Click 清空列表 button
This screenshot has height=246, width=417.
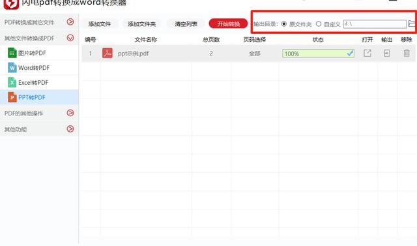[186, 24]
